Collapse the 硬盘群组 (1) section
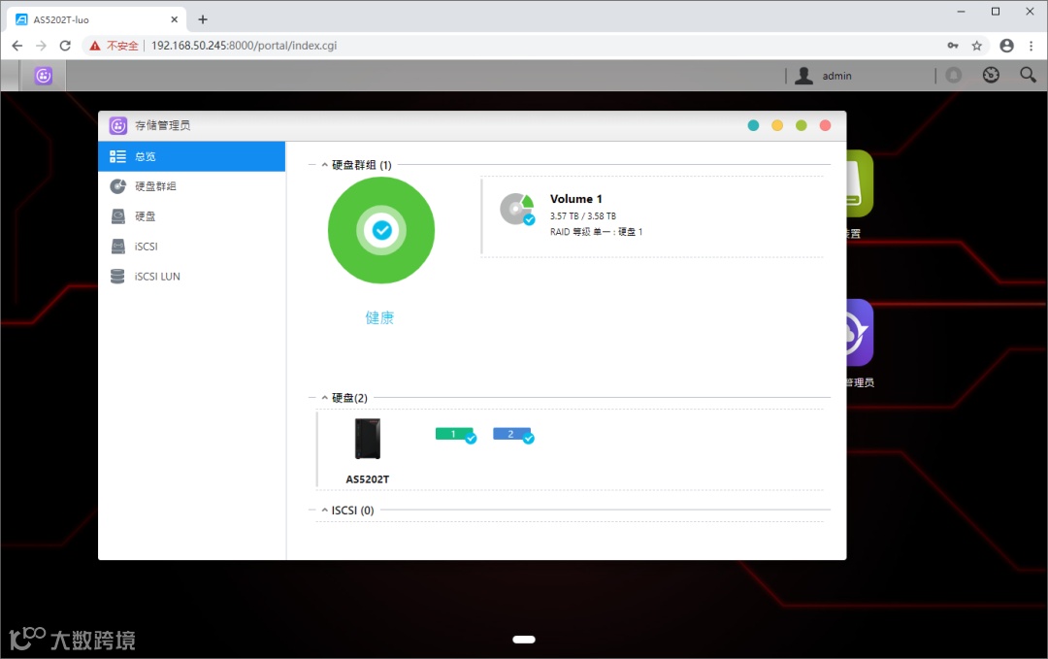 point(323,165)
